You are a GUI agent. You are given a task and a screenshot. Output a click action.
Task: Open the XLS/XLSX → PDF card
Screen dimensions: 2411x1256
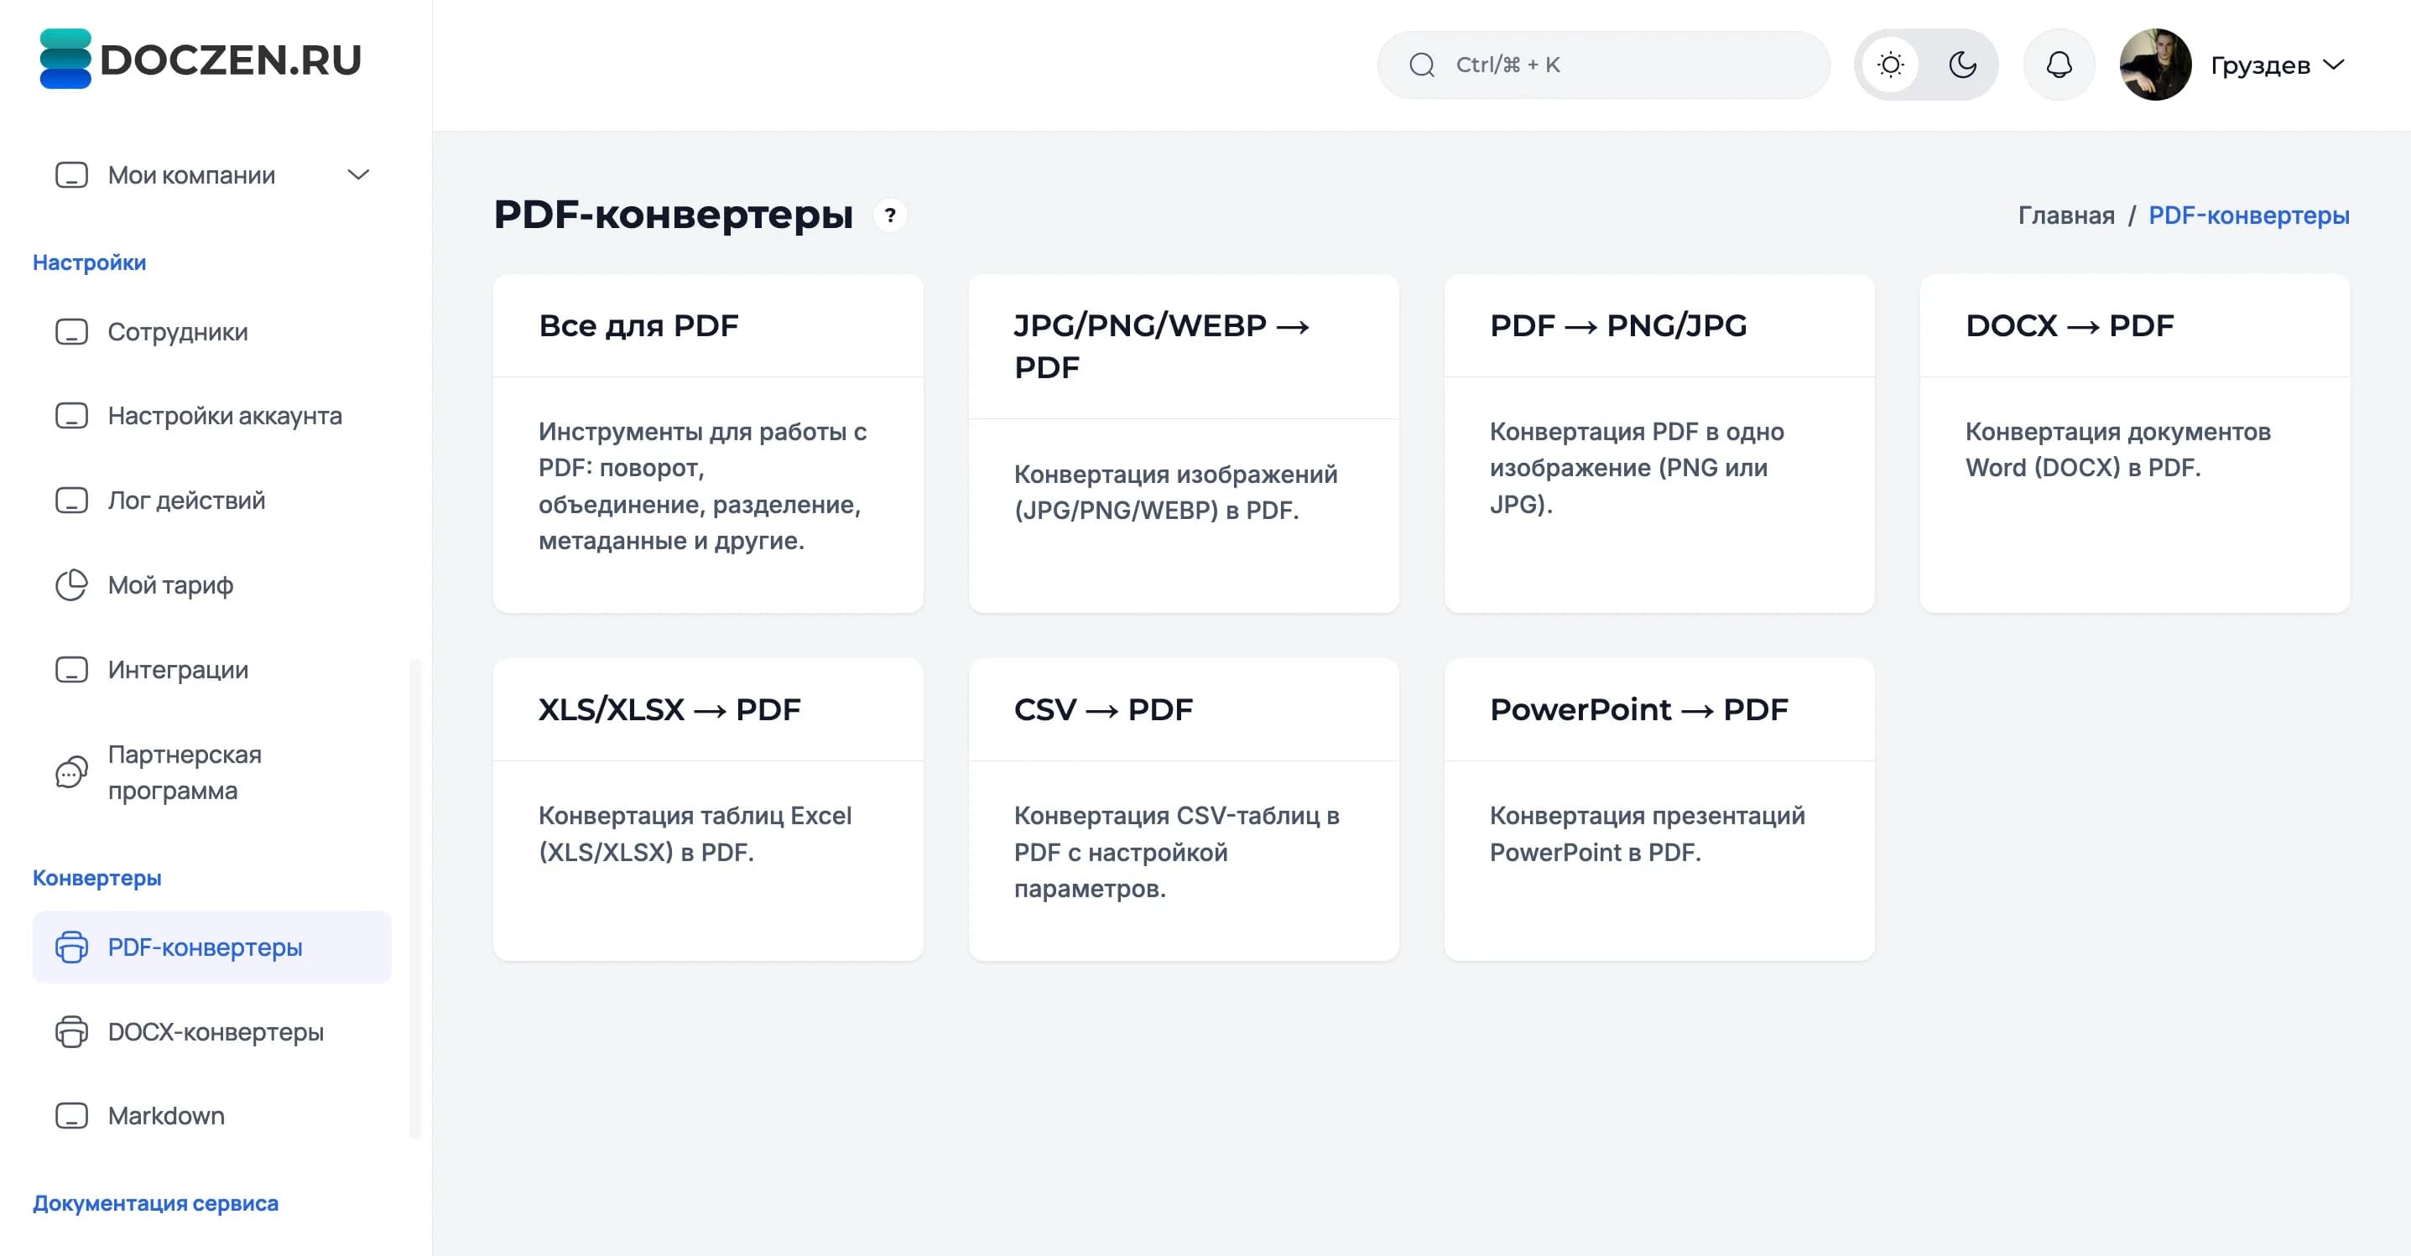[707, 809]
